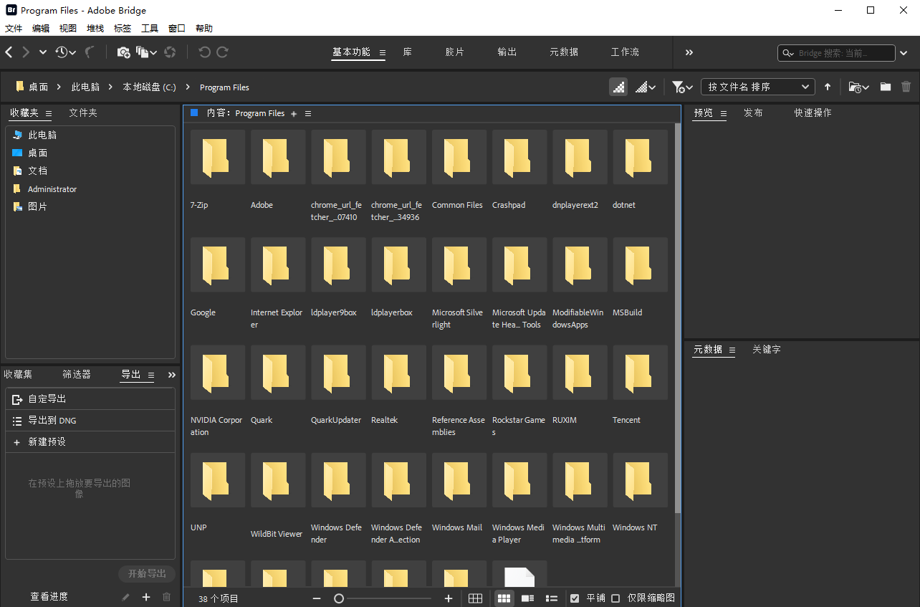Screen dimensions: 920x607
Task: Select details view in the bottom bar
Action: point(528,598)
